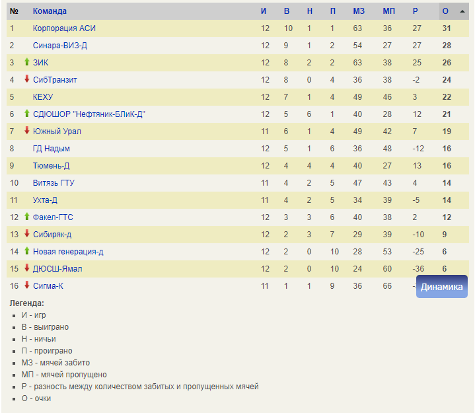Click the sort arrow in the О column header

462,11
